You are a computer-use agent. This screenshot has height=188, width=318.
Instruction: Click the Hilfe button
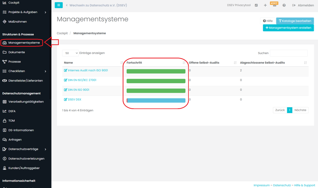click(x=268, y=21)
